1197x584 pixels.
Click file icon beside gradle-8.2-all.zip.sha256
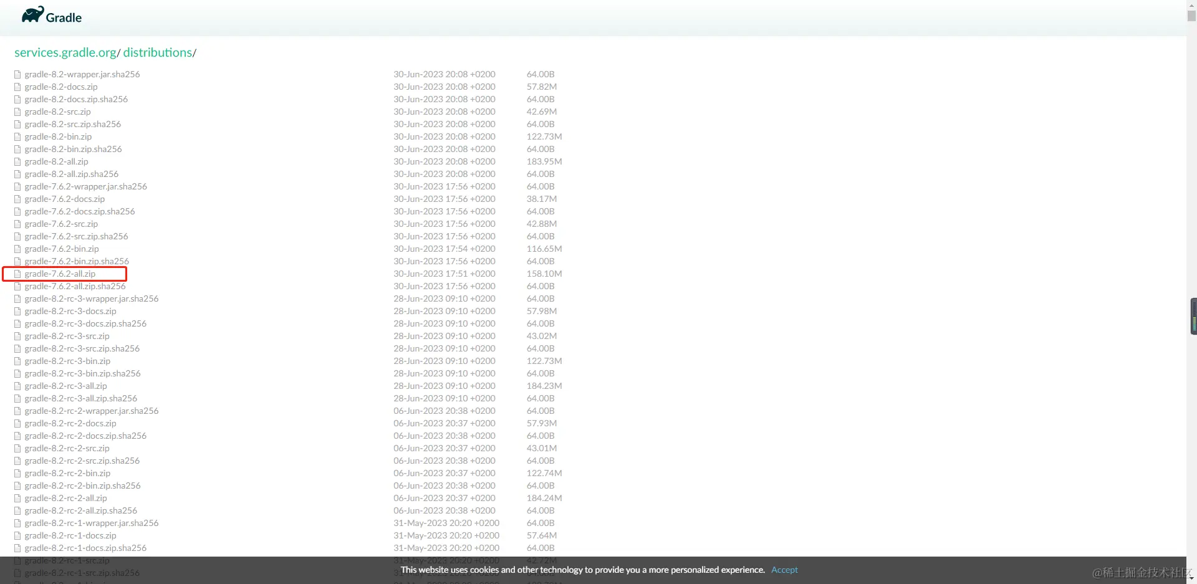pyautogui.click(x=17, y=174)
